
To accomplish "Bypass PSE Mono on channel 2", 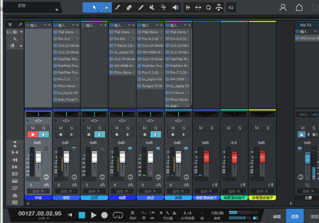I will [55, 32].
